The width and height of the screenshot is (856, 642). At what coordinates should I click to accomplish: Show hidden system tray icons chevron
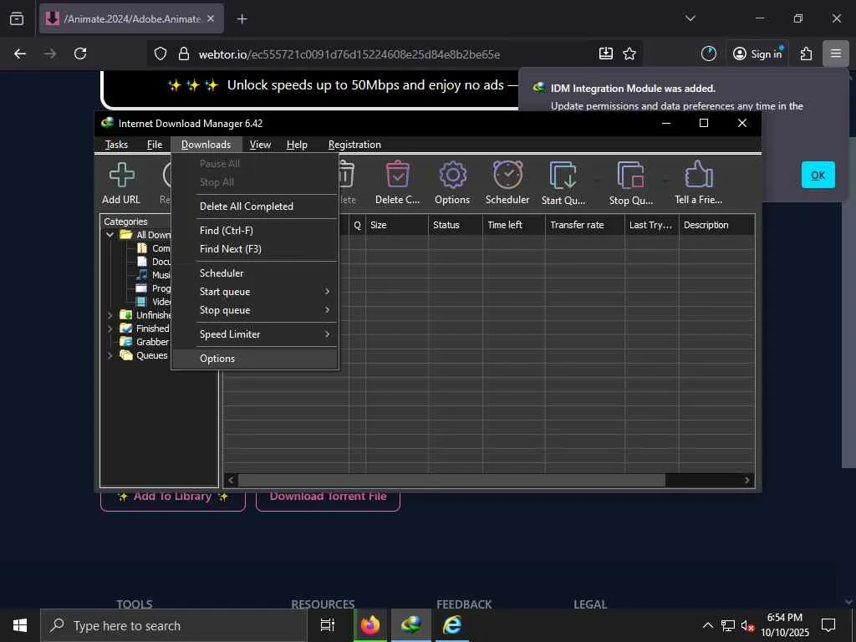[x=707, y=625]
